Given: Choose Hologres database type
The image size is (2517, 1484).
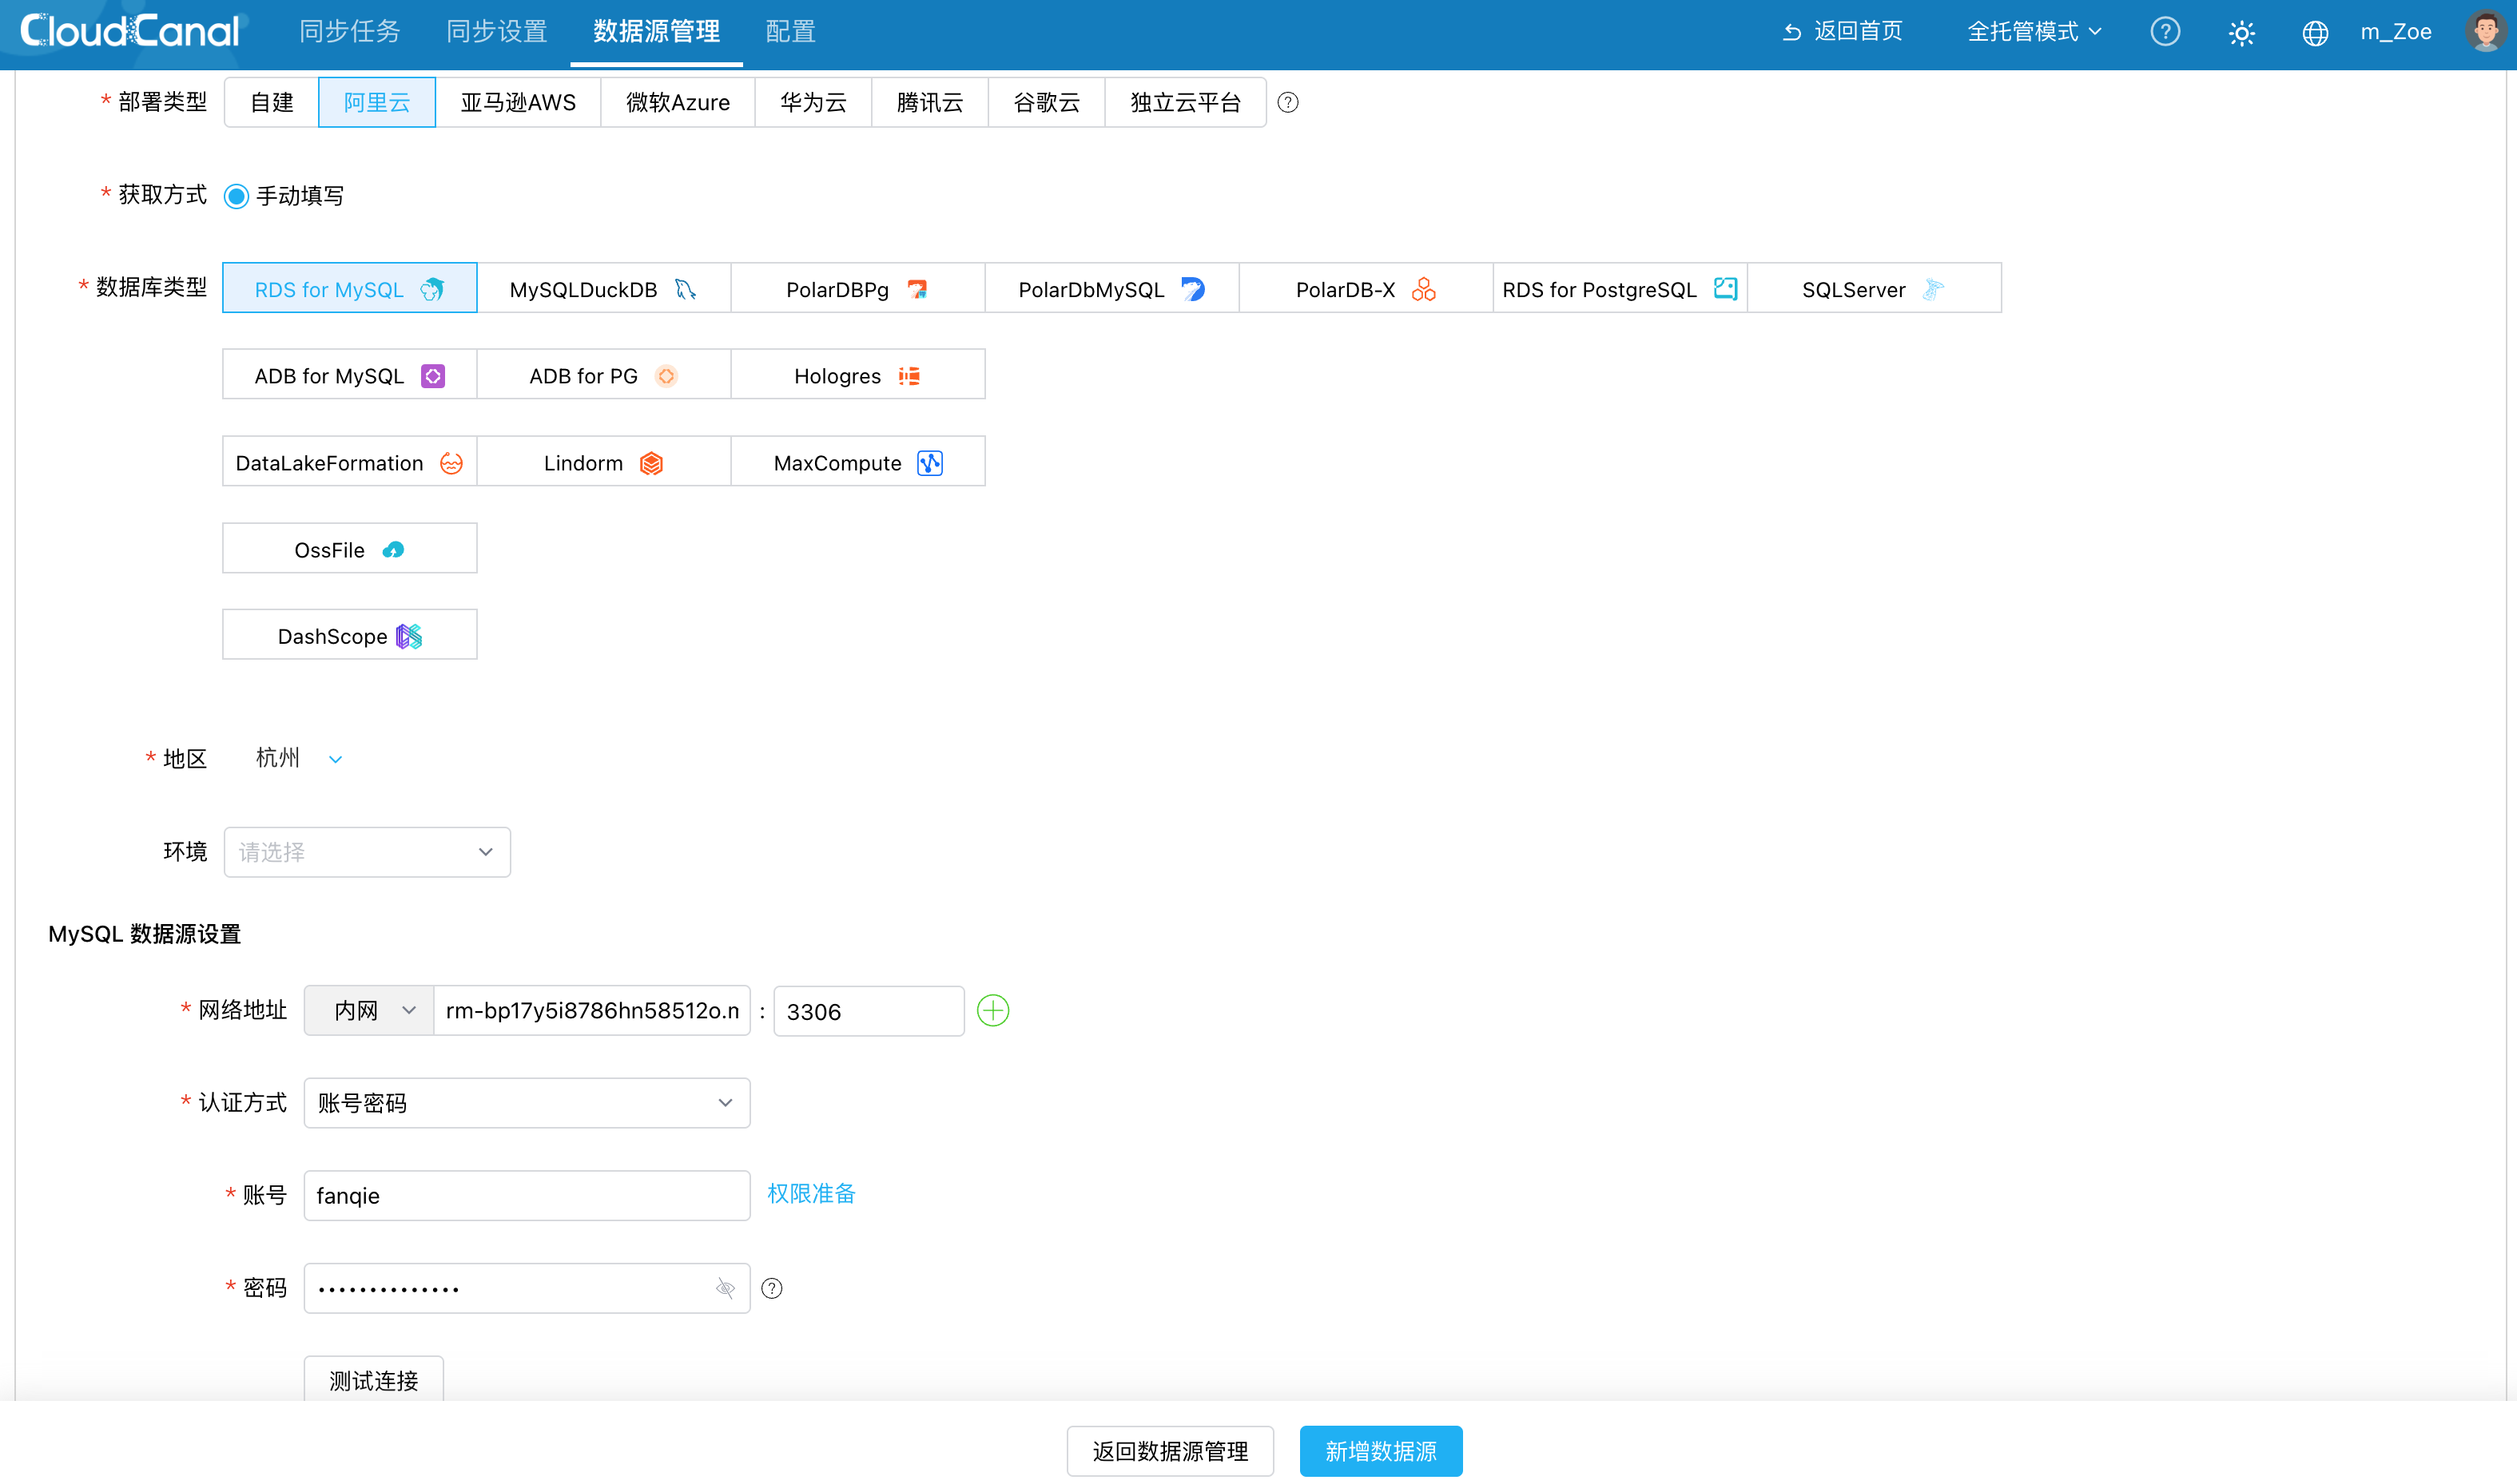Looking at the screenshot, I should 857,375.
